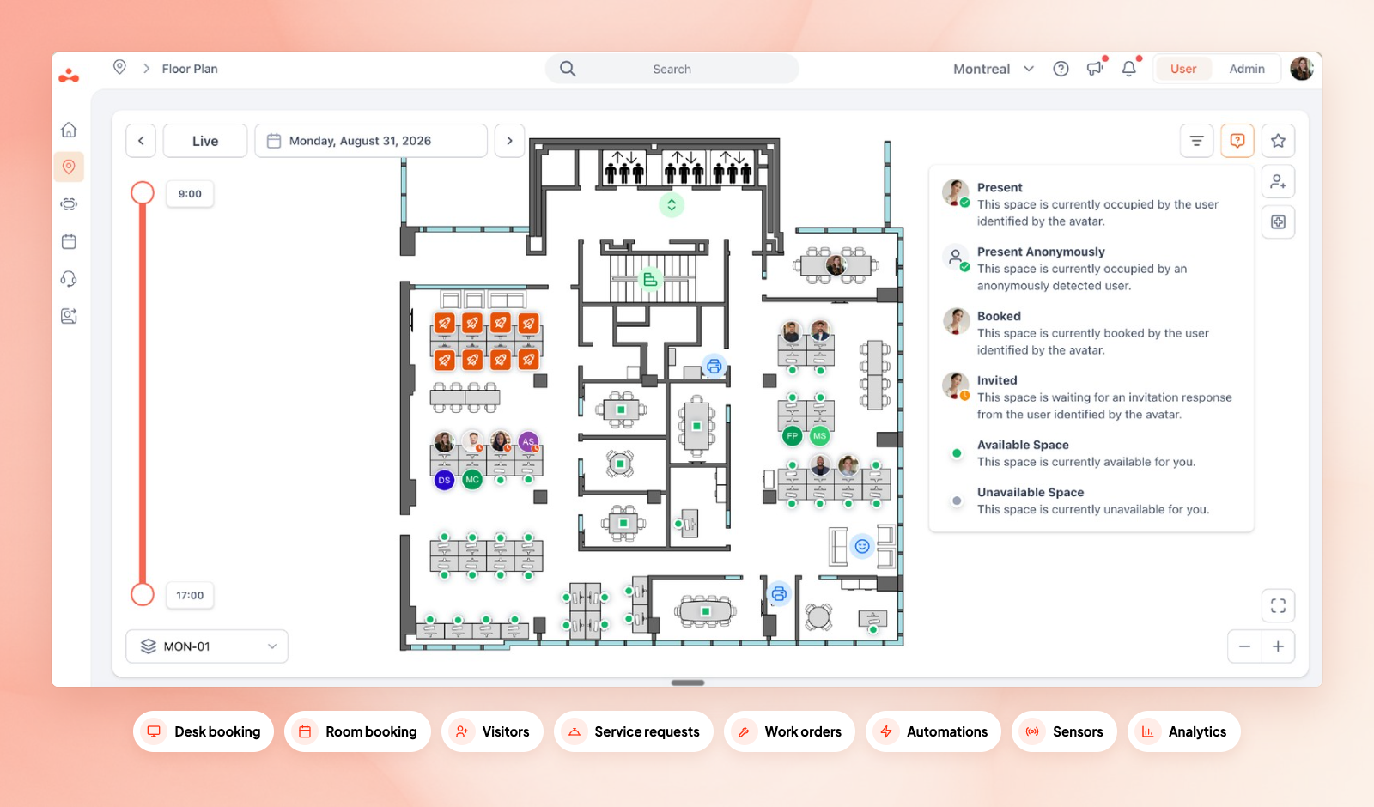Select the Floor Plan location pin in sidebar
Screen dimensions: 1374x807
coord(69,167)
